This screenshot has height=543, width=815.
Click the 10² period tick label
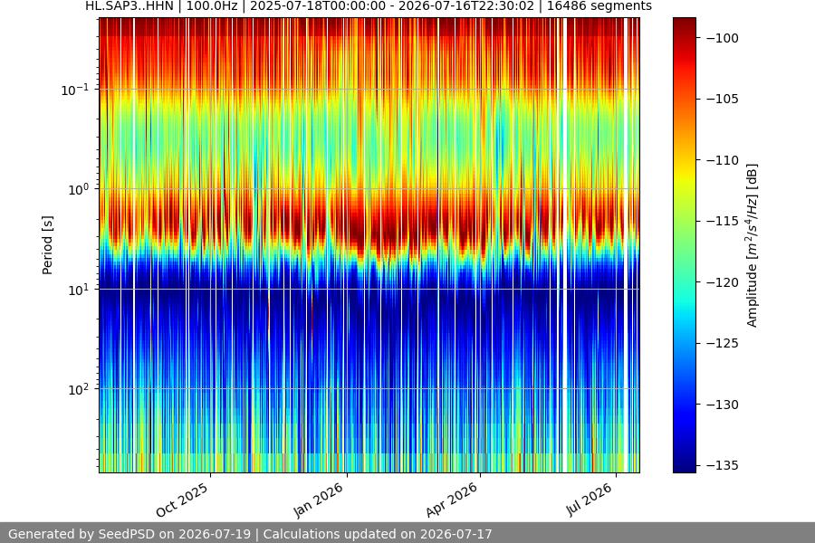[x=78, y=389]
